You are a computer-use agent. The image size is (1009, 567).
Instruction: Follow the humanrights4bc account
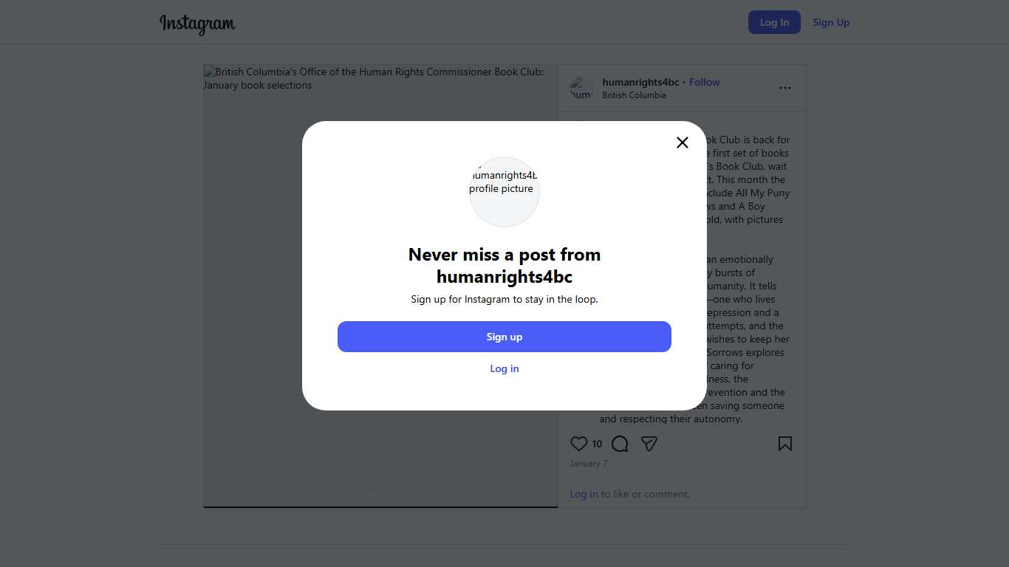[704, 82]
